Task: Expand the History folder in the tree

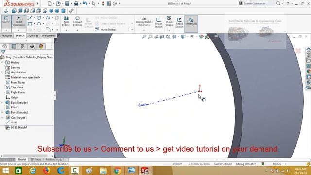Action: point(2,62)
